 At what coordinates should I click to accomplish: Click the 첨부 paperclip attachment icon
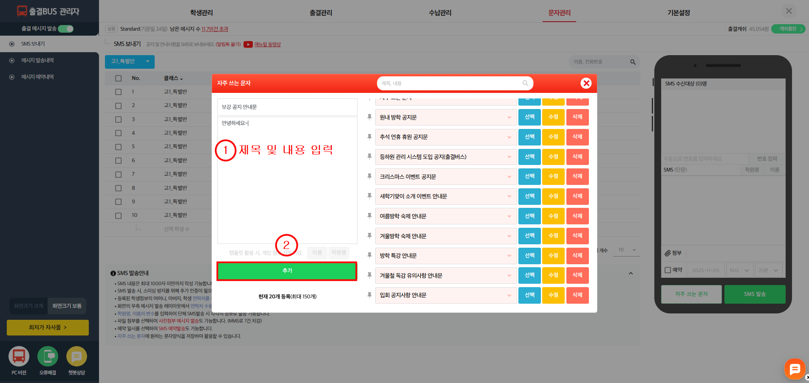click(668, 253)
